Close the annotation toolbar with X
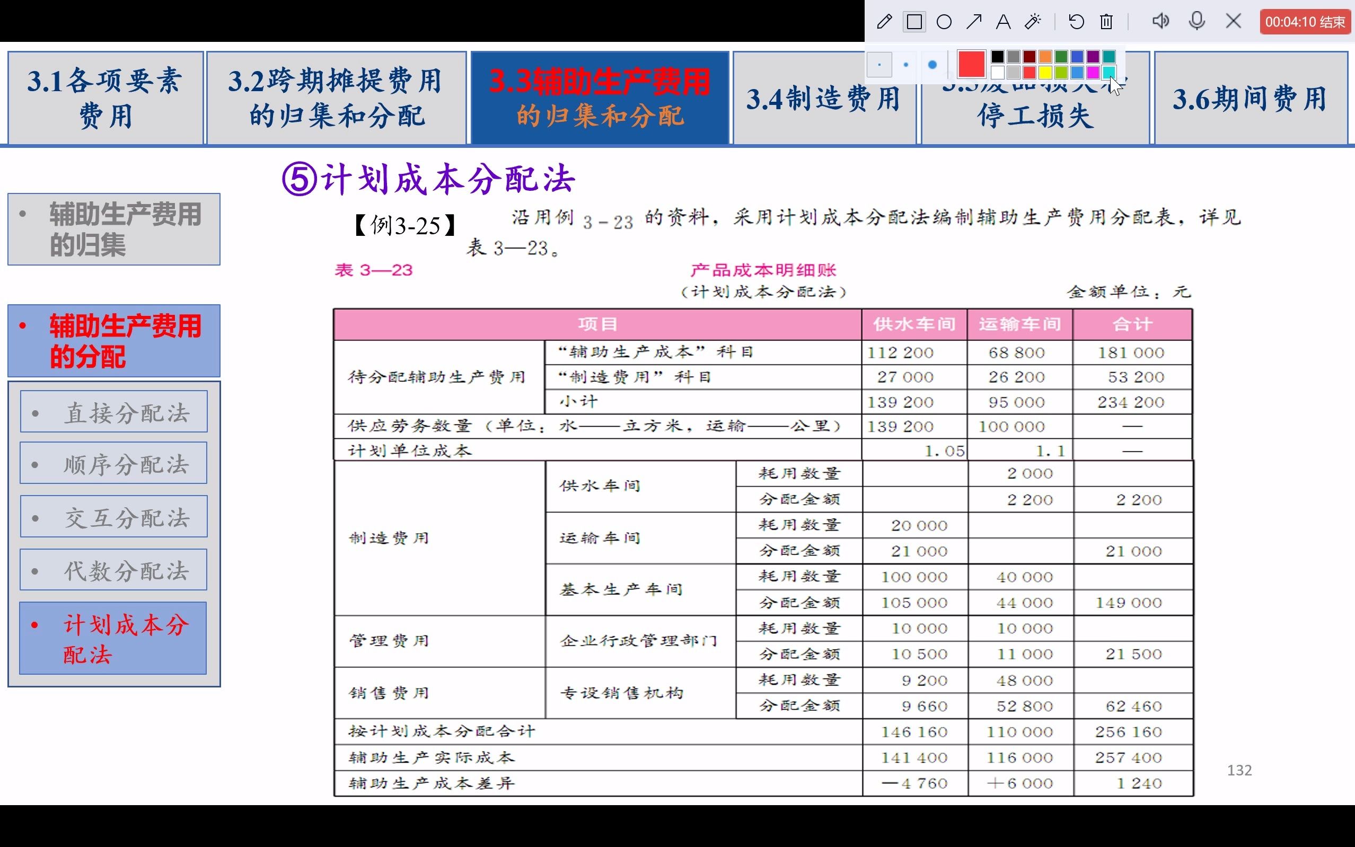This screenshot has width=1355, height=847. pyautogui.click(x=1234, y=21)
